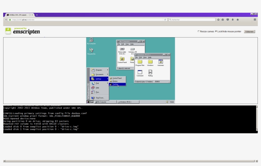Viewport: 261px width, 166px height.
Task: Open File menu in Windows 95 (C:) window
Action: click(136, 57)
